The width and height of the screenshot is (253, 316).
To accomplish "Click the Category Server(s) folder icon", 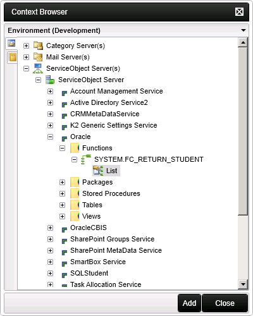I will pyautogui.click(x=38, y=46).
